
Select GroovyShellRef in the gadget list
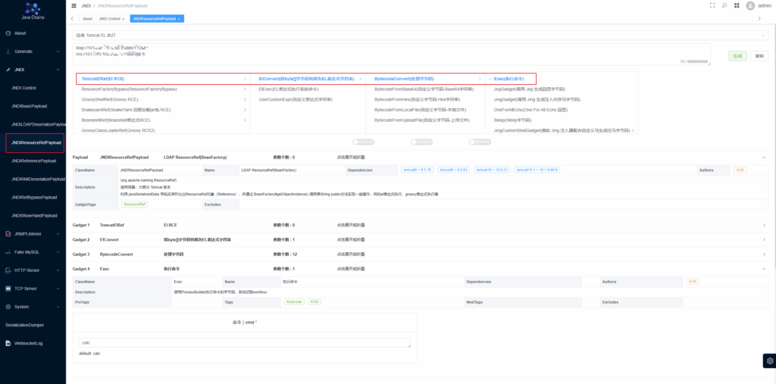click(x=110, y=99)
